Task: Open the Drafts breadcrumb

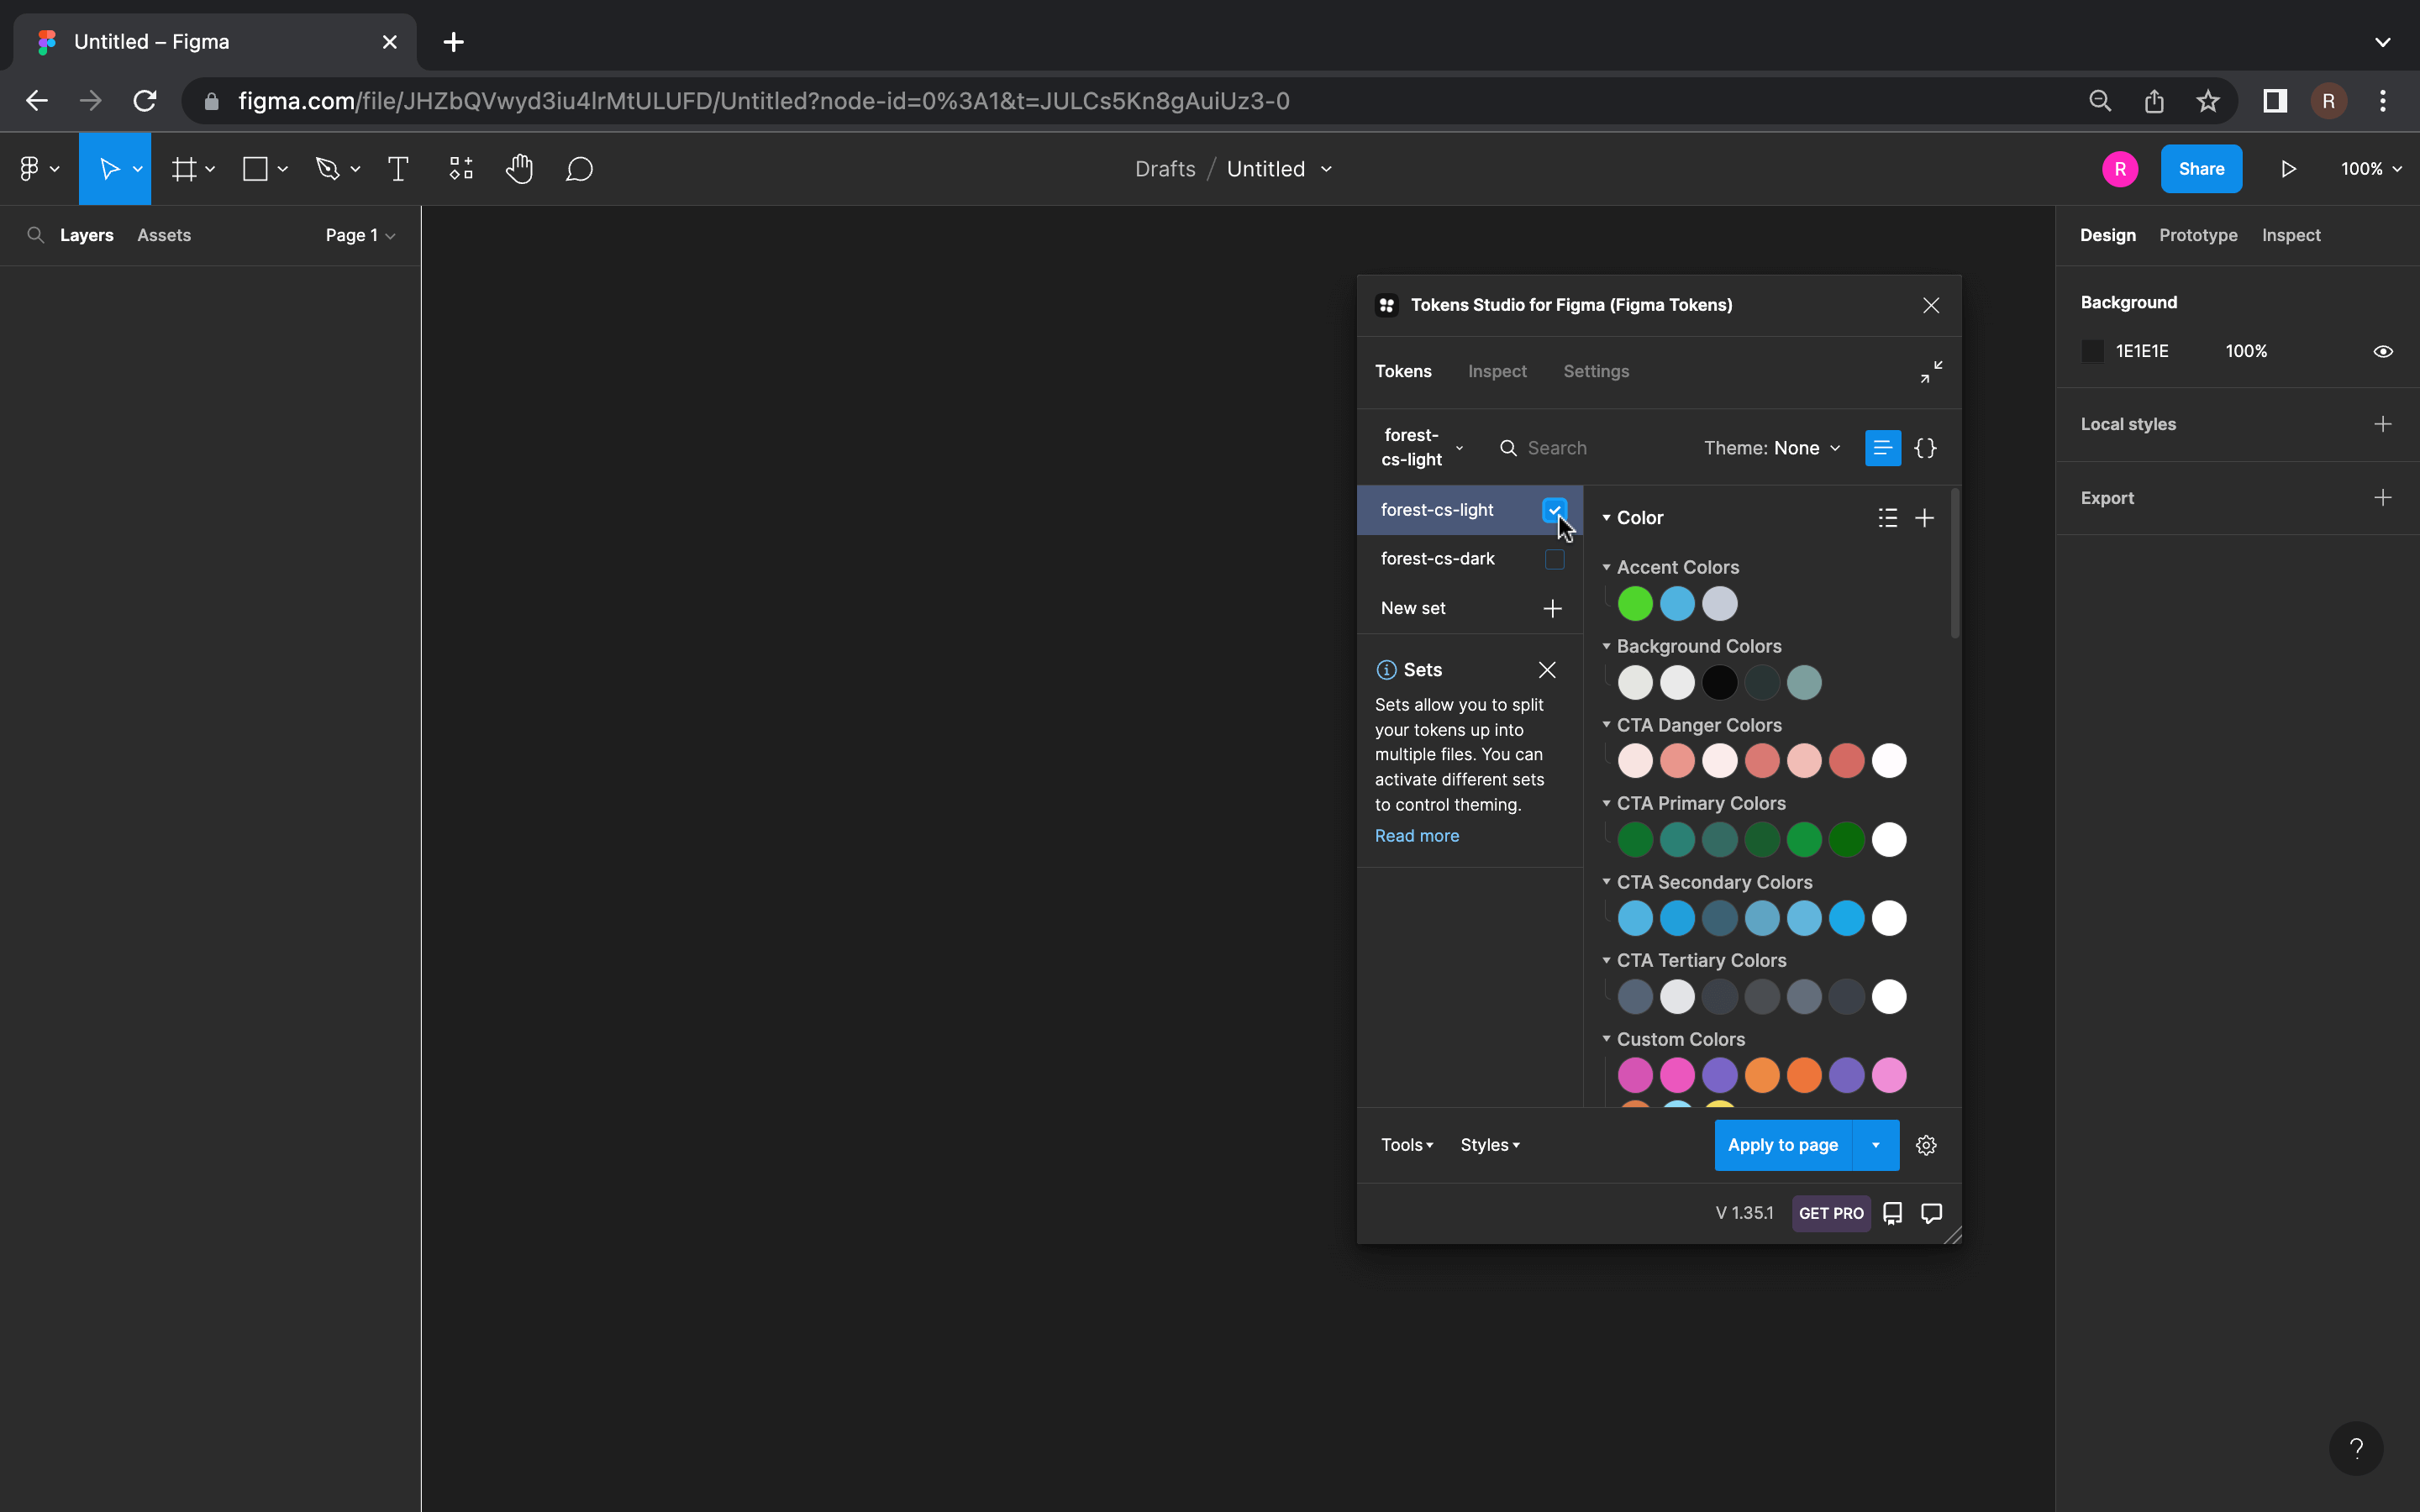Action: click(1165, 169)
